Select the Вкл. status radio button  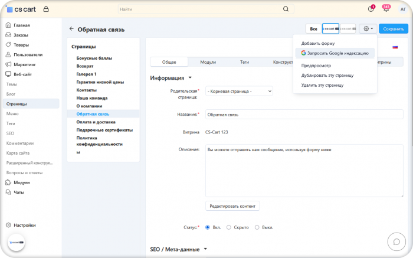point(208,227)
